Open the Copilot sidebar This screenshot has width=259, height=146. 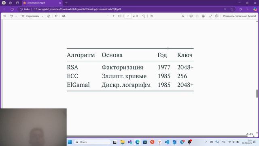(255, 9)
